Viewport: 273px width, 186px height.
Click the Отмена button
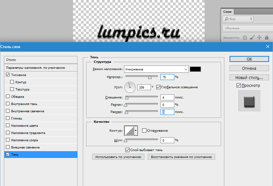[x=249, y=68]
